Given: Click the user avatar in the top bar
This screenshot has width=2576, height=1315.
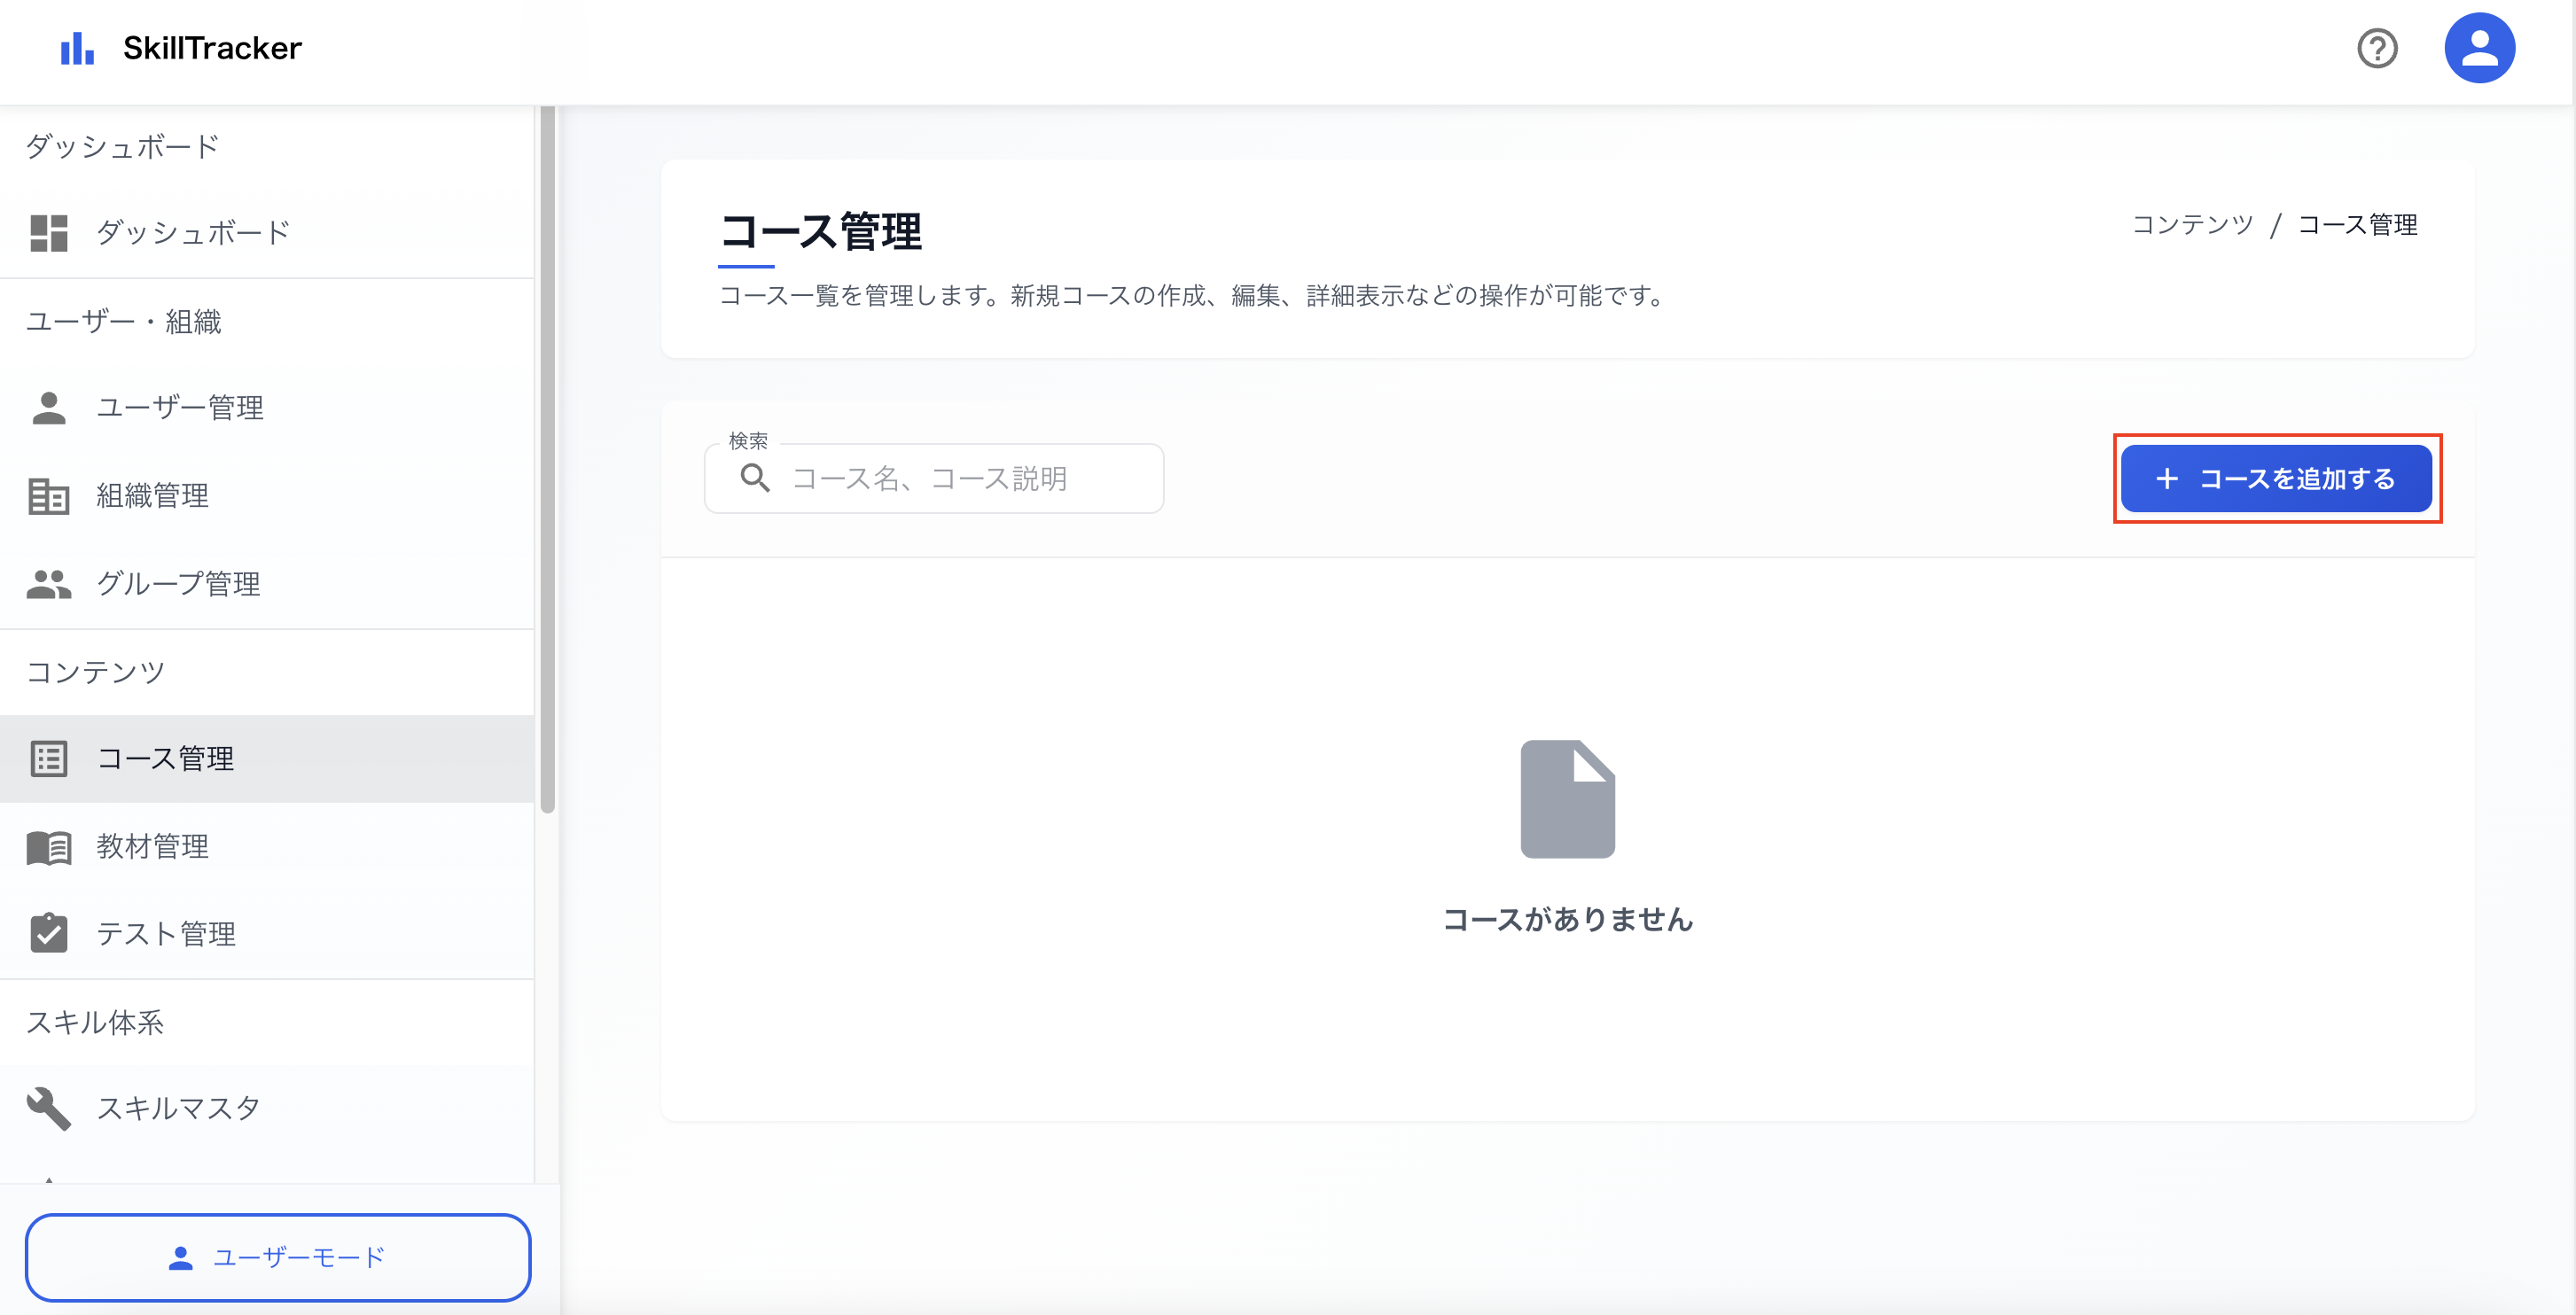Looking at the screenshot, I should pyautogui.click(x=2480, y=47).
